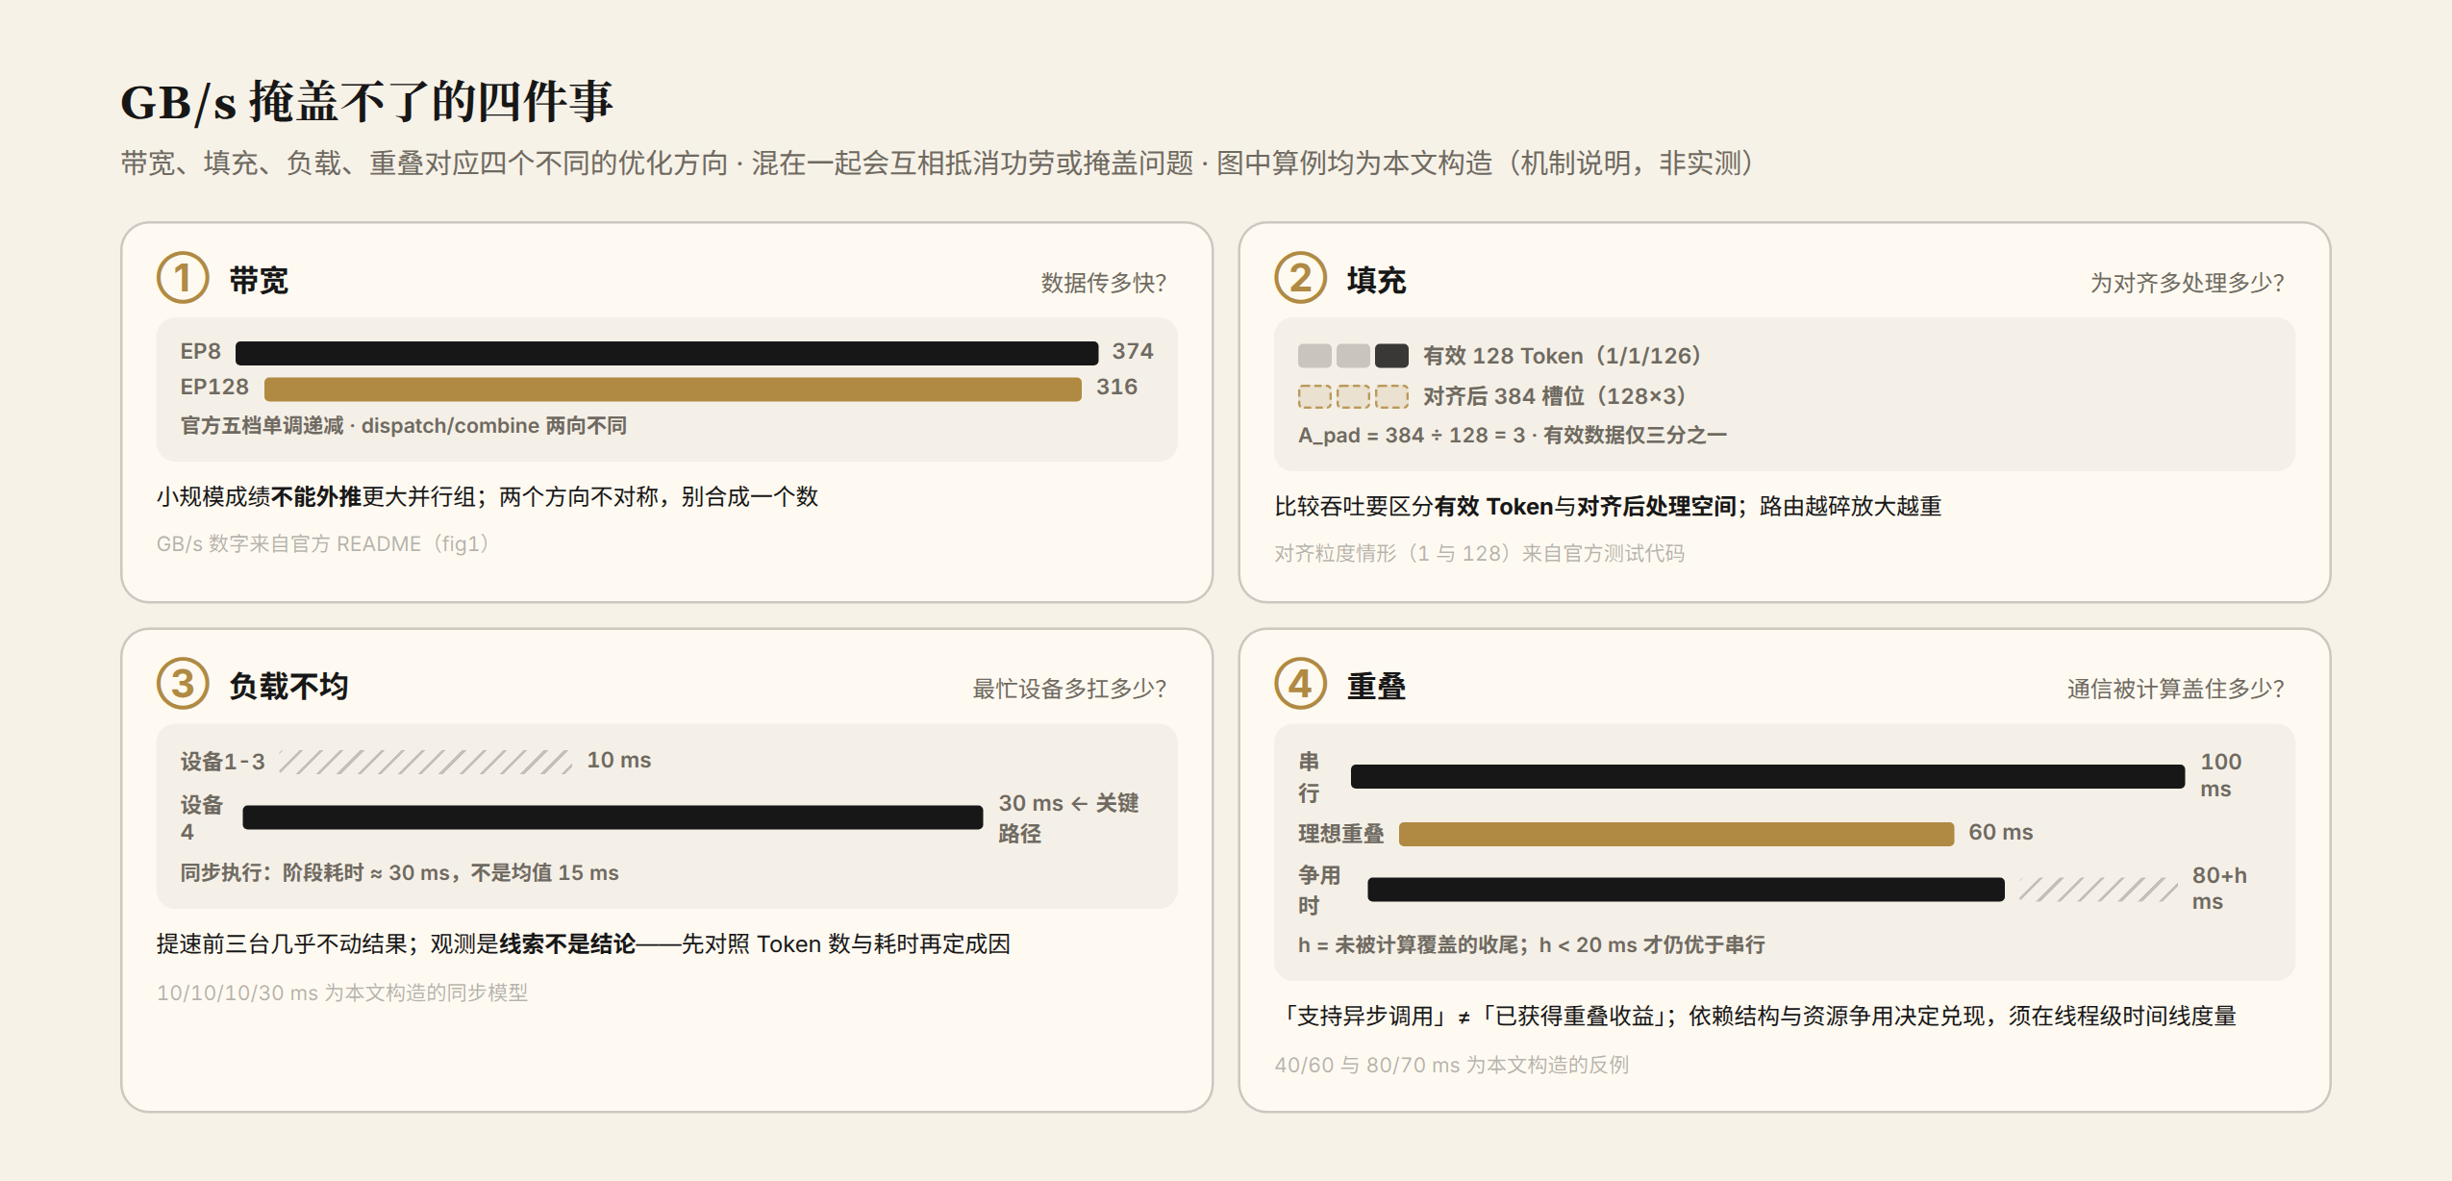The width and height of the screenshot is (2452, 1181).
Task: Click the card title '重叠'
Action: click(x=1376, y=686)
